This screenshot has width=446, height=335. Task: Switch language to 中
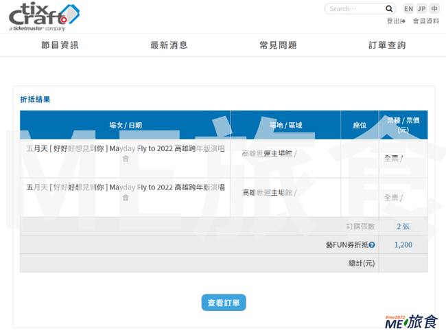tap(434, 9)
